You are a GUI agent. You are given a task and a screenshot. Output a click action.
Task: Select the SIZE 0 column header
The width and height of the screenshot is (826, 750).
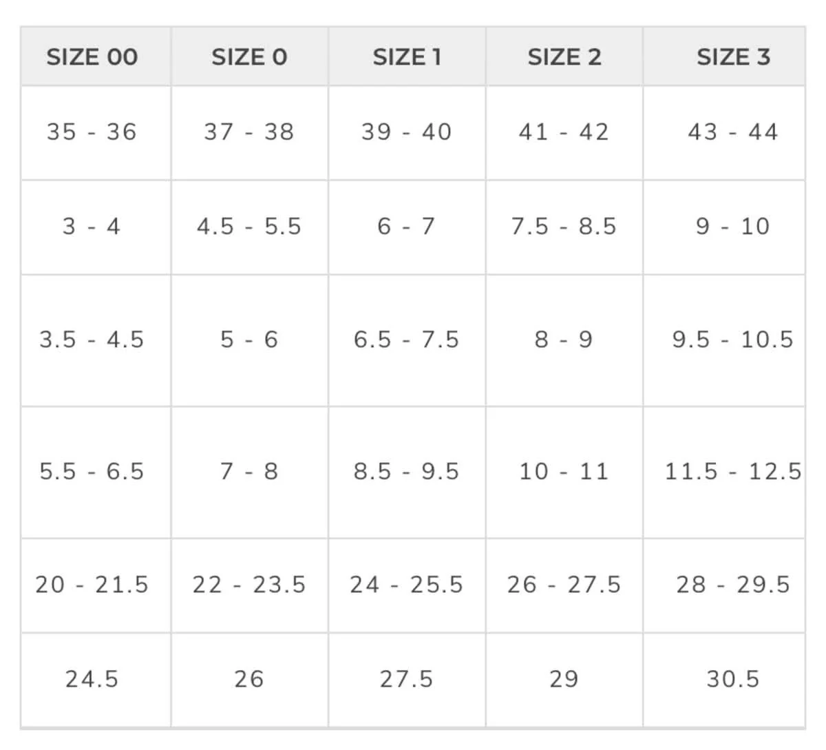[249, 57]
